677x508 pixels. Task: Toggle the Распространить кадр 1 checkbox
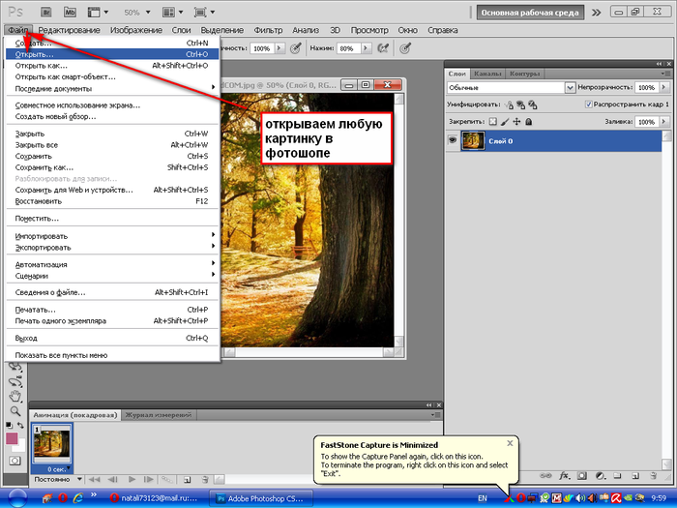(x=588, y=105)
